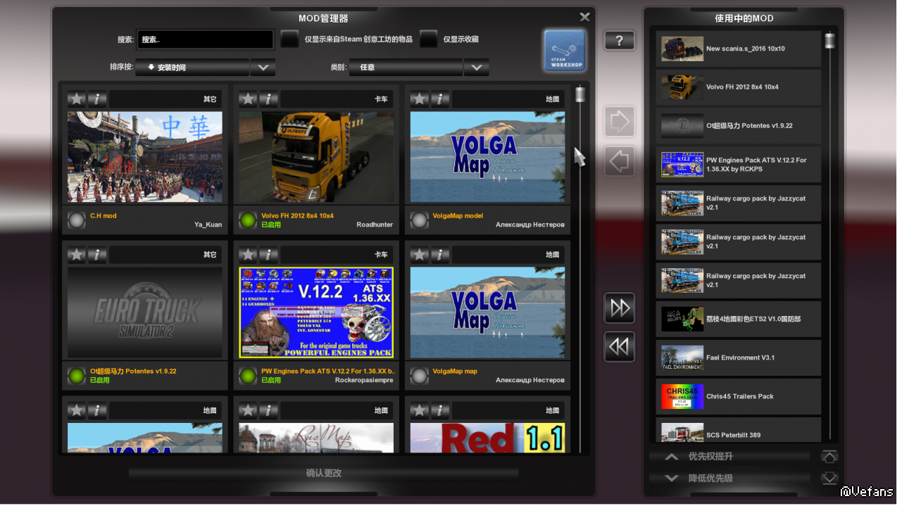Image resolution: width=902 pixels, height=506 pixels.
Task: Open info for the C.H mod
Action: (96, 99)
